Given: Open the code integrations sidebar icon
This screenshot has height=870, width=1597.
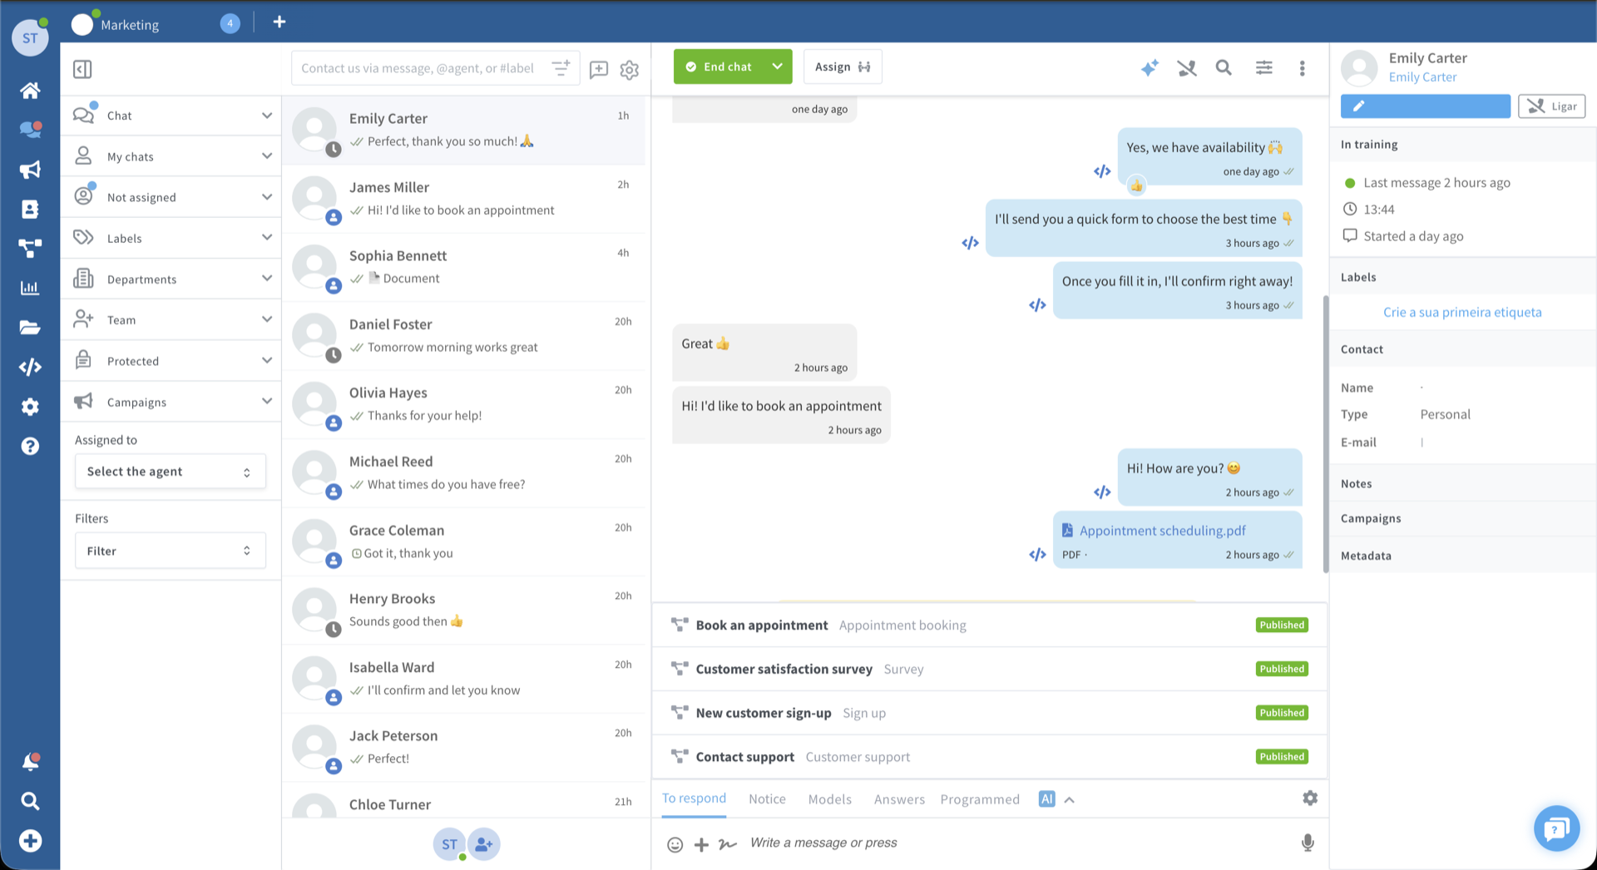Looking at the screenshot, I should (x=30, y=367).
